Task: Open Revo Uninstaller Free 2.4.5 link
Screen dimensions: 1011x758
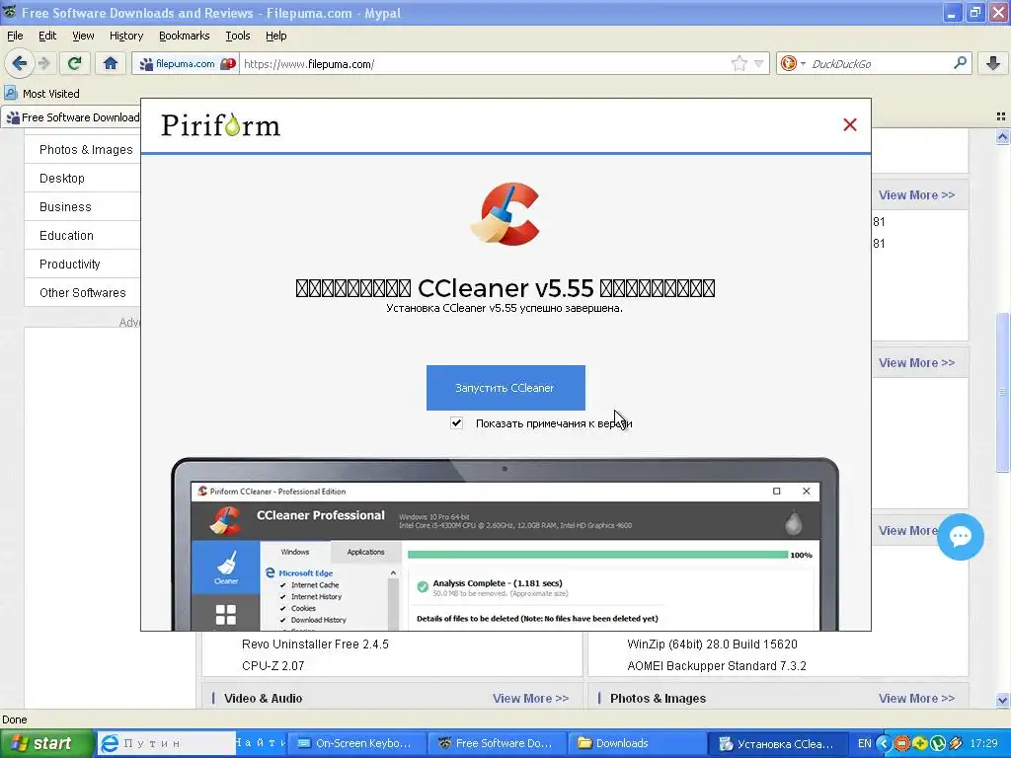Action: [315, 644]
